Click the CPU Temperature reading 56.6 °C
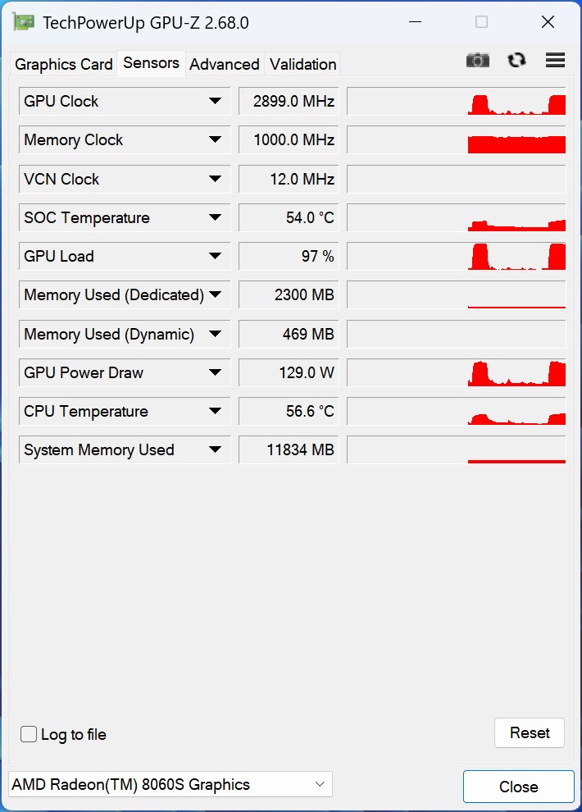 tap(289, 411)
